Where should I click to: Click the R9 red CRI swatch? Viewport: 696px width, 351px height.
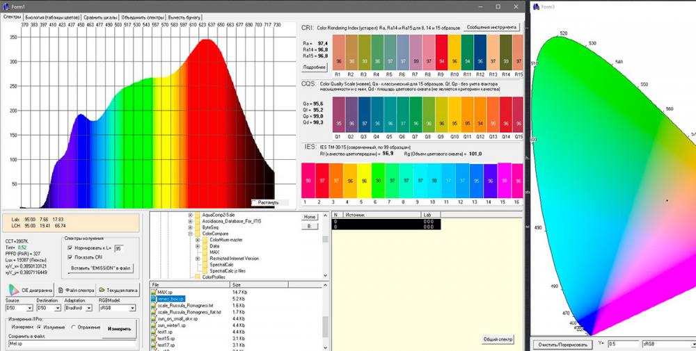[441, 52]
